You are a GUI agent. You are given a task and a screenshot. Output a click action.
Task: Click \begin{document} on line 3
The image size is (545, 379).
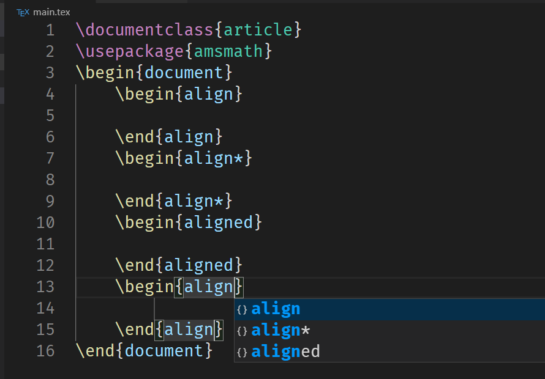(x=154, y=73)
